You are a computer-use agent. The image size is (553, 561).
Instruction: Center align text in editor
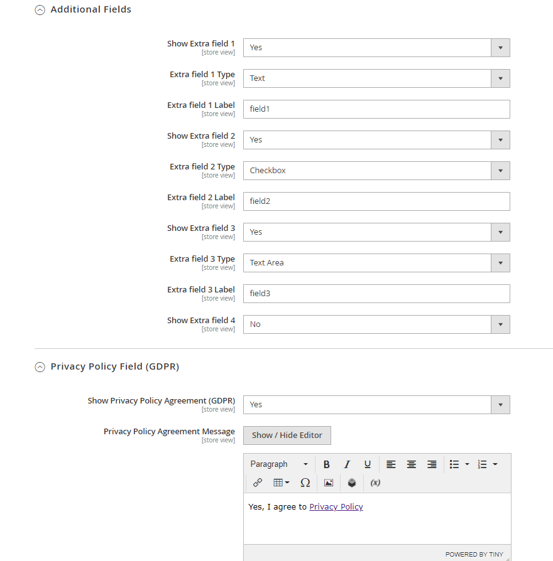point(411,464)
